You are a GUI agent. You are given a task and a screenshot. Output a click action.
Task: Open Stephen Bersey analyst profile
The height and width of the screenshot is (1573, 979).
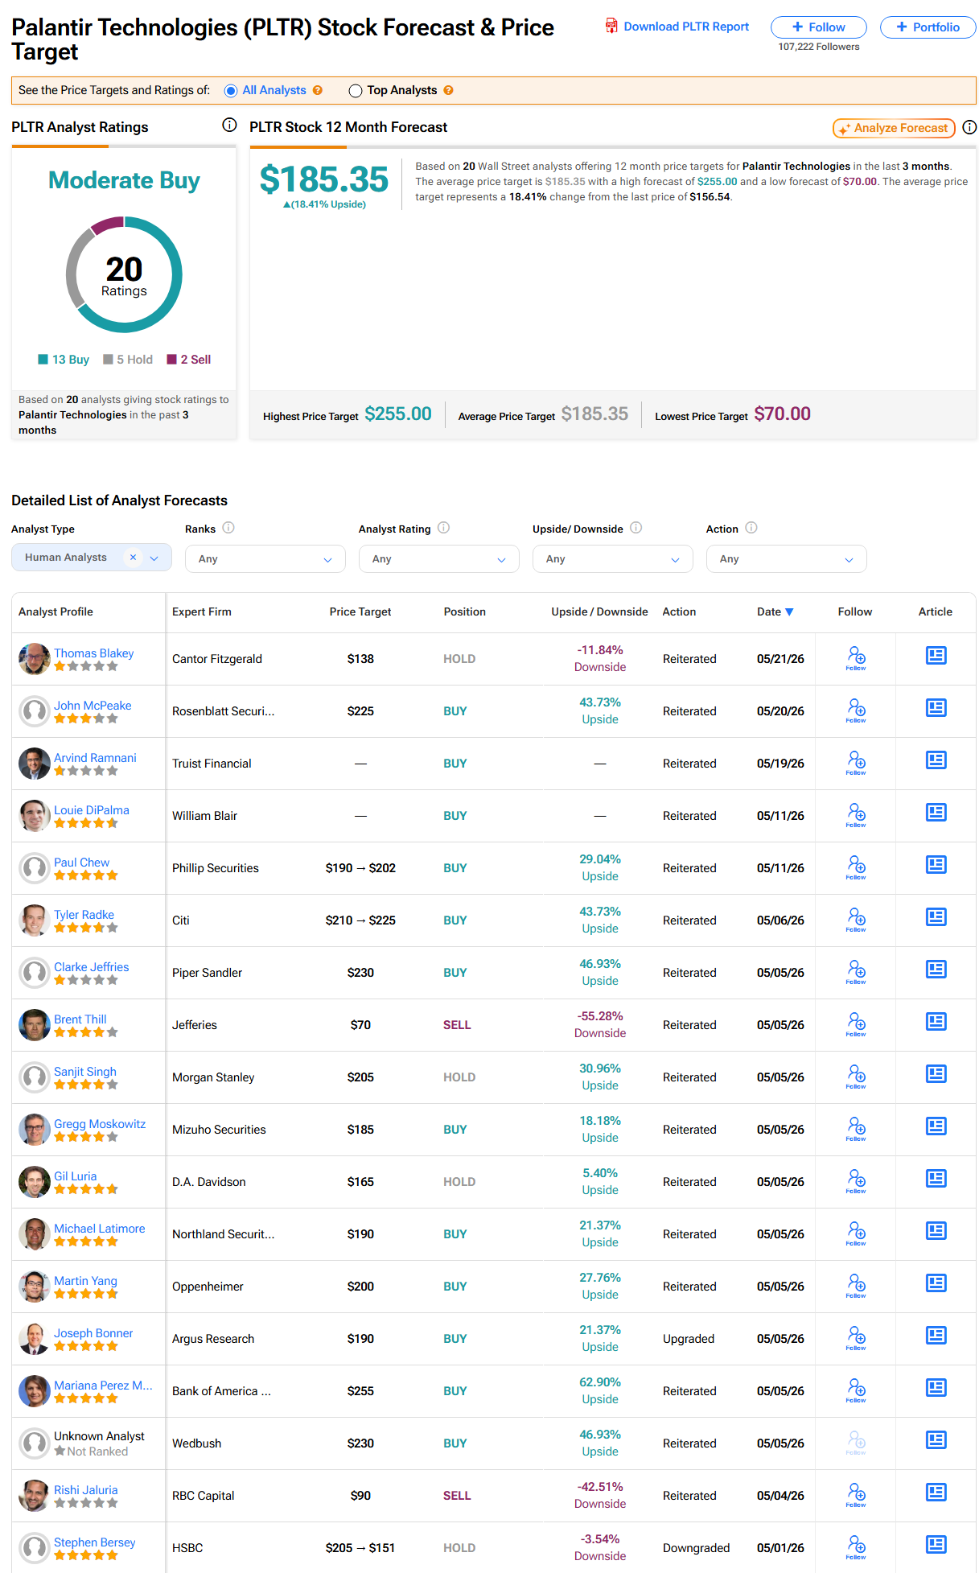(x=94, y=1542)
